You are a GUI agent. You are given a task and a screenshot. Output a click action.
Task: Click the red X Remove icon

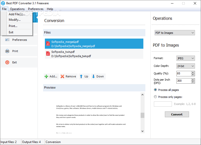click(62, 76)
